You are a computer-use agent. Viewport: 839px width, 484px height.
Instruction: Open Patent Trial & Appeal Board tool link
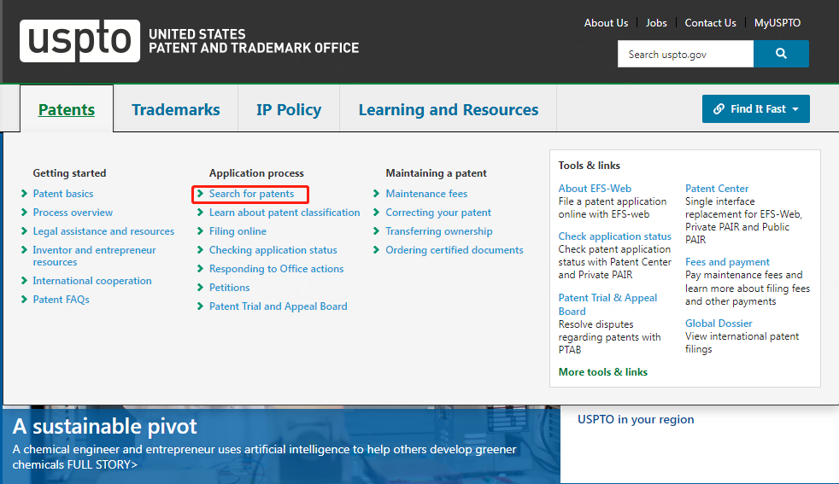tap(607, 304)
